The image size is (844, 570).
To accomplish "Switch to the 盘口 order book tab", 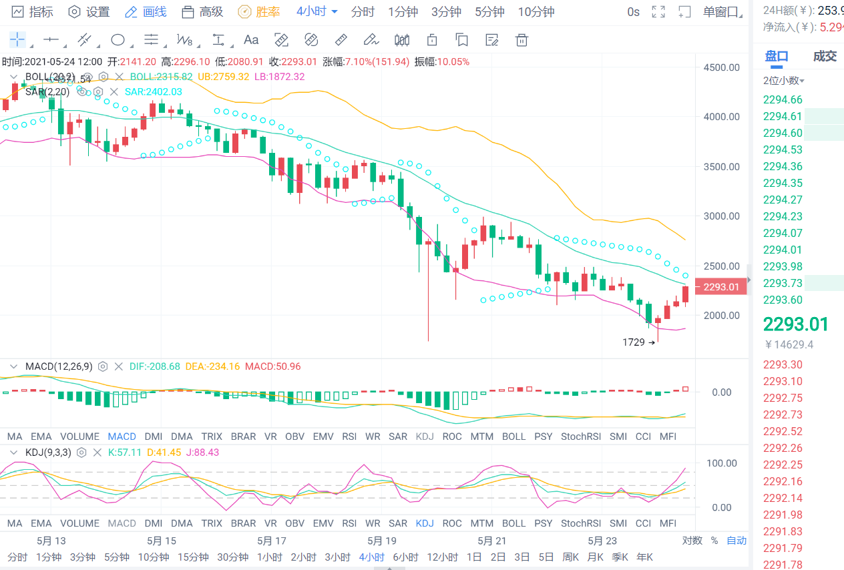I will click(777, 56).
